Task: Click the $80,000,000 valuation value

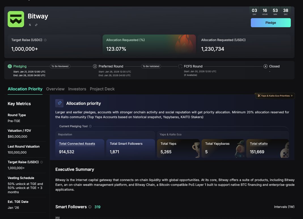Action: tap(17, 137)
